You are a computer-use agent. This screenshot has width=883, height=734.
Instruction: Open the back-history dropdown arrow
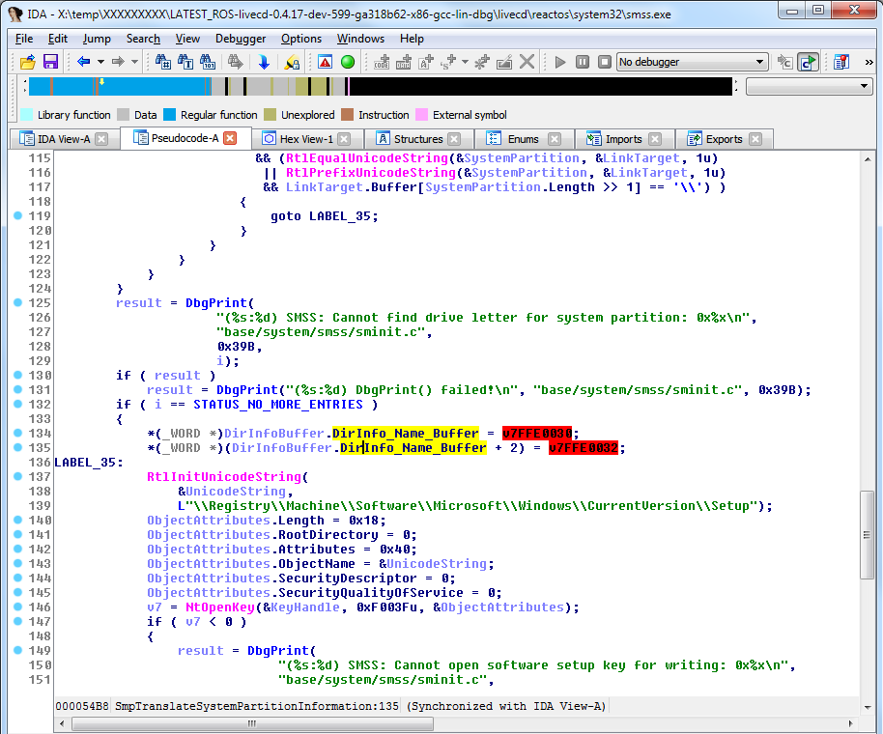point(100,62)
